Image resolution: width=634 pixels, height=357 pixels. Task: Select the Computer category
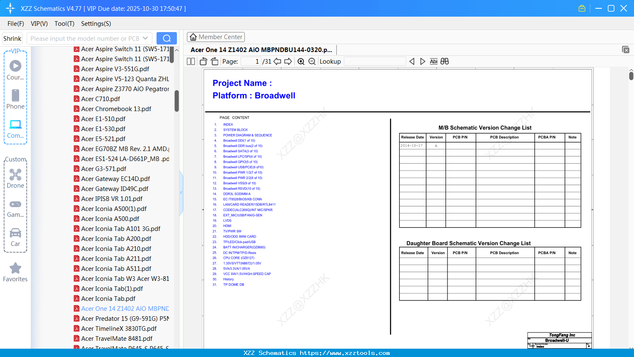[15, 129]
